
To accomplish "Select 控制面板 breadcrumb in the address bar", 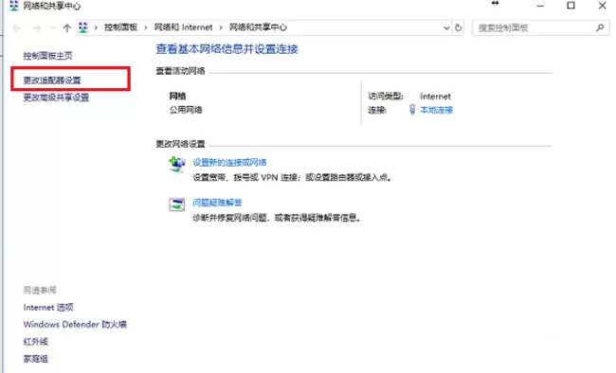I will coord(120,27).
